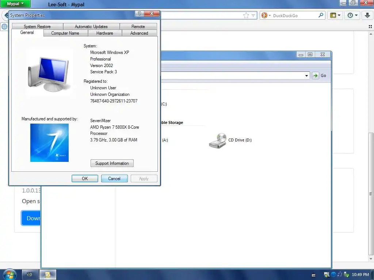
Task: Click the green shield safely-remove tray icon
Action: pos(347,275)
